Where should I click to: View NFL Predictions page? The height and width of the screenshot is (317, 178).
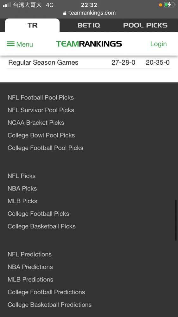29,254
